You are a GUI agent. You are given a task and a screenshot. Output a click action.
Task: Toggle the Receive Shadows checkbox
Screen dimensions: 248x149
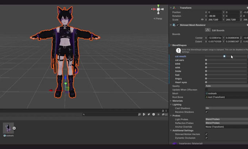(x=206, y=112)
